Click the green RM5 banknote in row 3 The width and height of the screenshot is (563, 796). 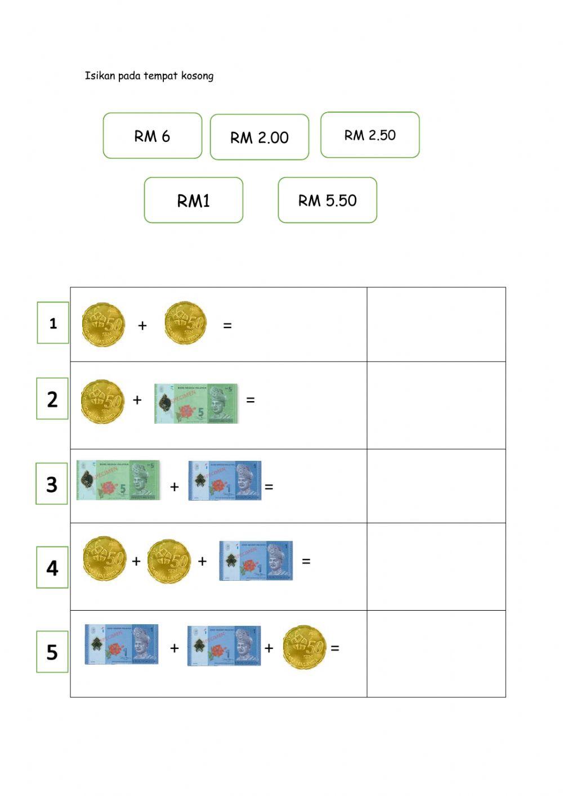[118, 481]
